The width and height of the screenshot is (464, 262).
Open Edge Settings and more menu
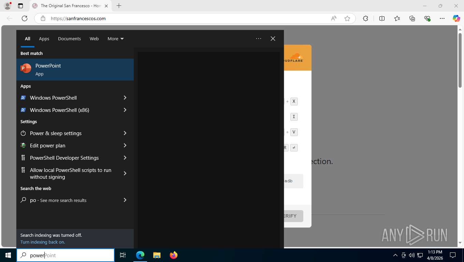[442, 18]
